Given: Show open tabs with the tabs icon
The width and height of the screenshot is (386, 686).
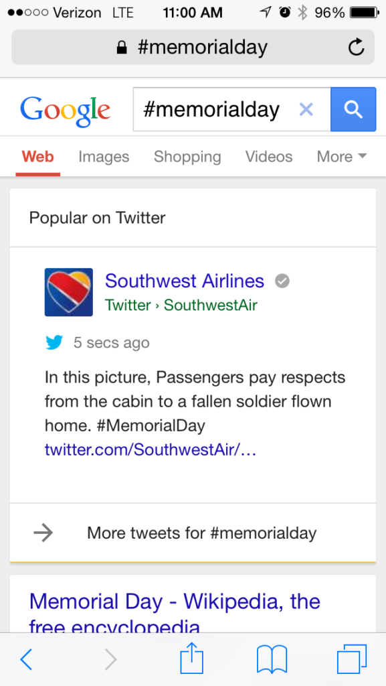Looking at the screenshot, I should click(x=351, y=659).
